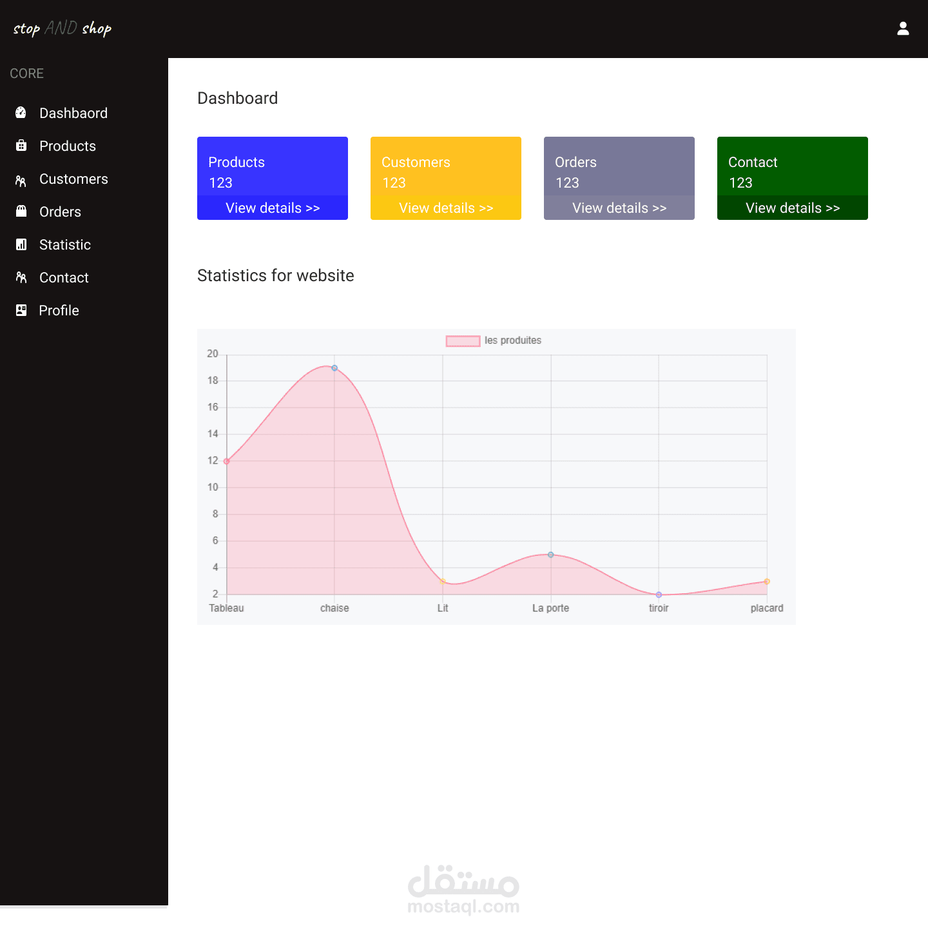Go to Products in the sidebar
The height and width of the screenshot is (935, 928).
(68, 146)
